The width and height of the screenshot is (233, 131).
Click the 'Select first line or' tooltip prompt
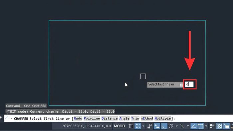coord(161,84)
